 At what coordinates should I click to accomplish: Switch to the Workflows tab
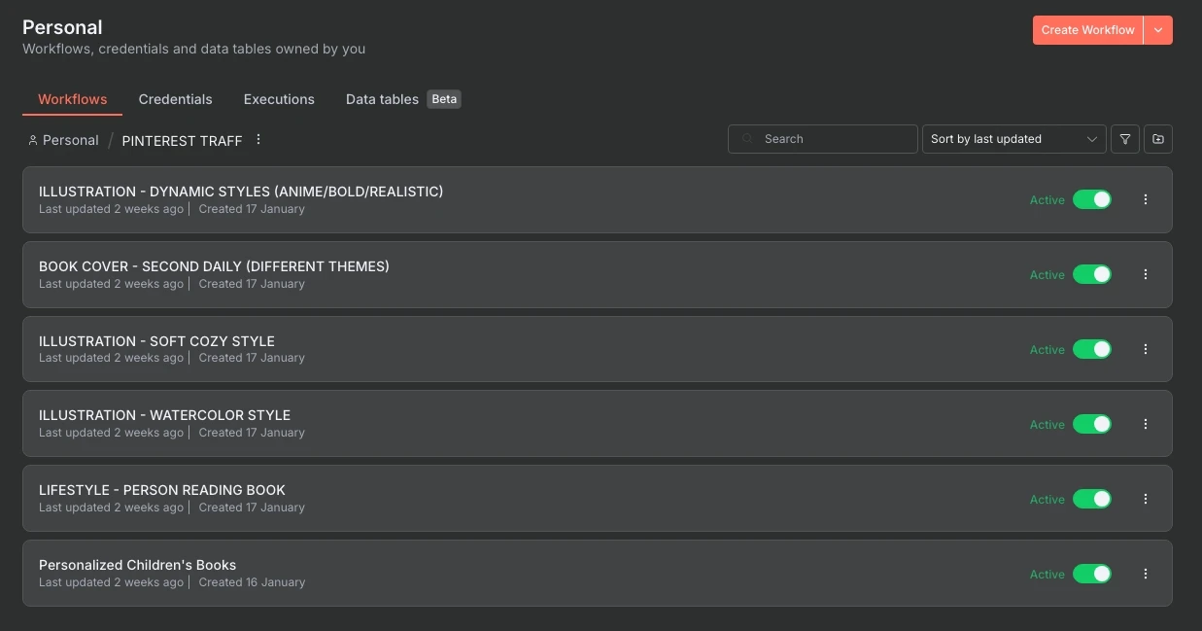point(73,99)
